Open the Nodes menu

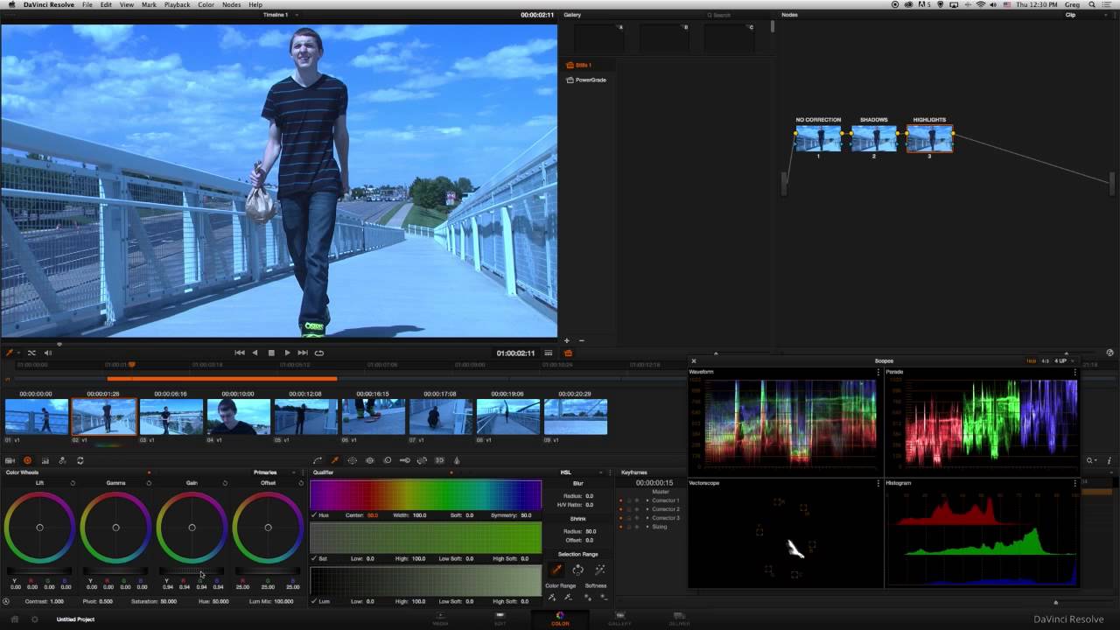[231, 4]
